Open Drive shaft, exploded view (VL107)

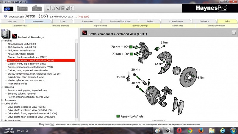pyautogui.click(x=27, y=107)
